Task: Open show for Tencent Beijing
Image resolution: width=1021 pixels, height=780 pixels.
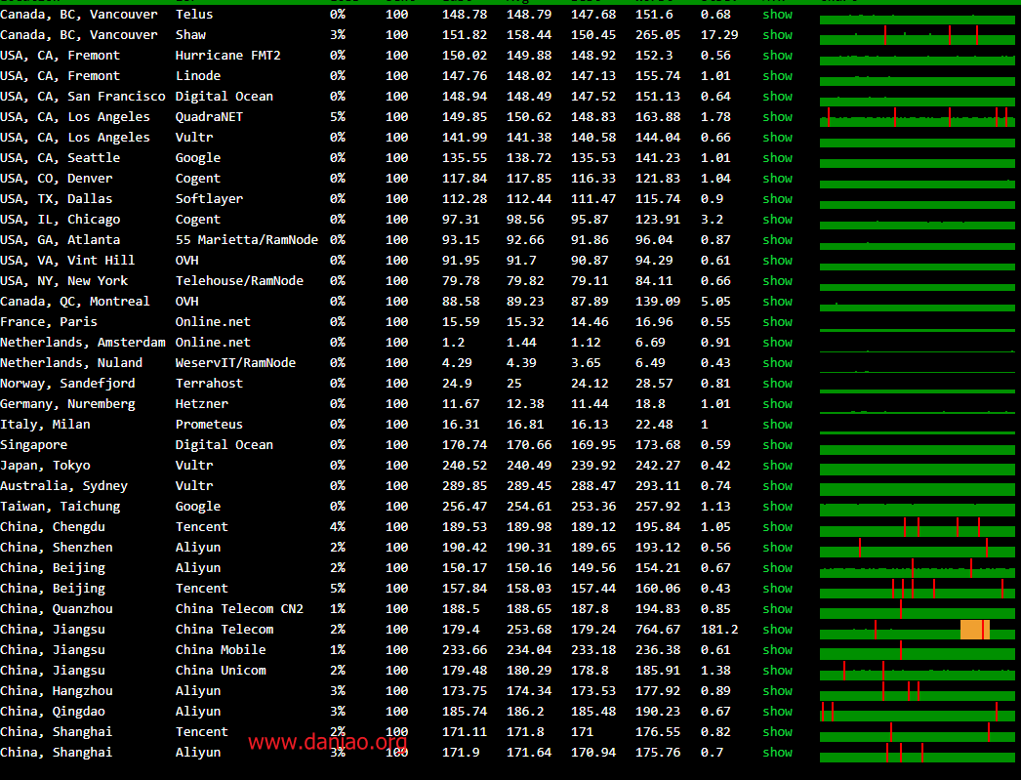Action: point(778,589)
